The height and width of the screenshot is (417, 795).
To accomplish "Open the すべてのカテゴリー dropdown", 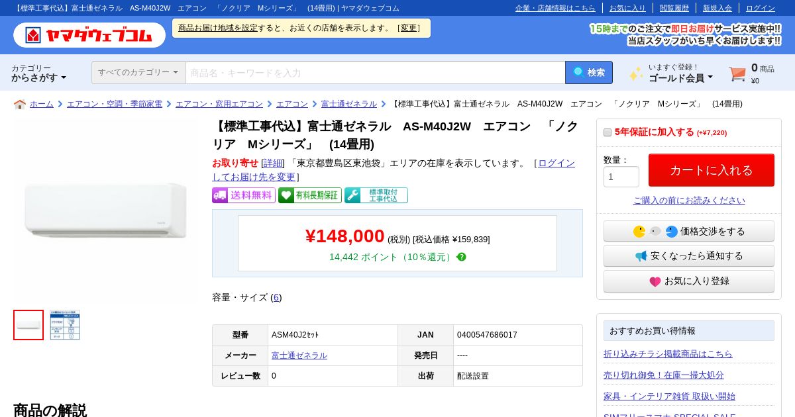I will [138, 72].
